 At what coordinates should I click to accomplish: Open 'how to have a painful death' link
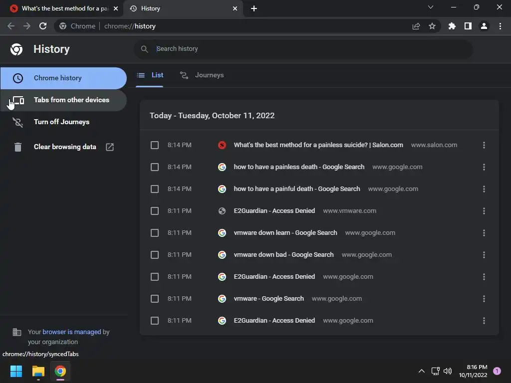(297, 189)
